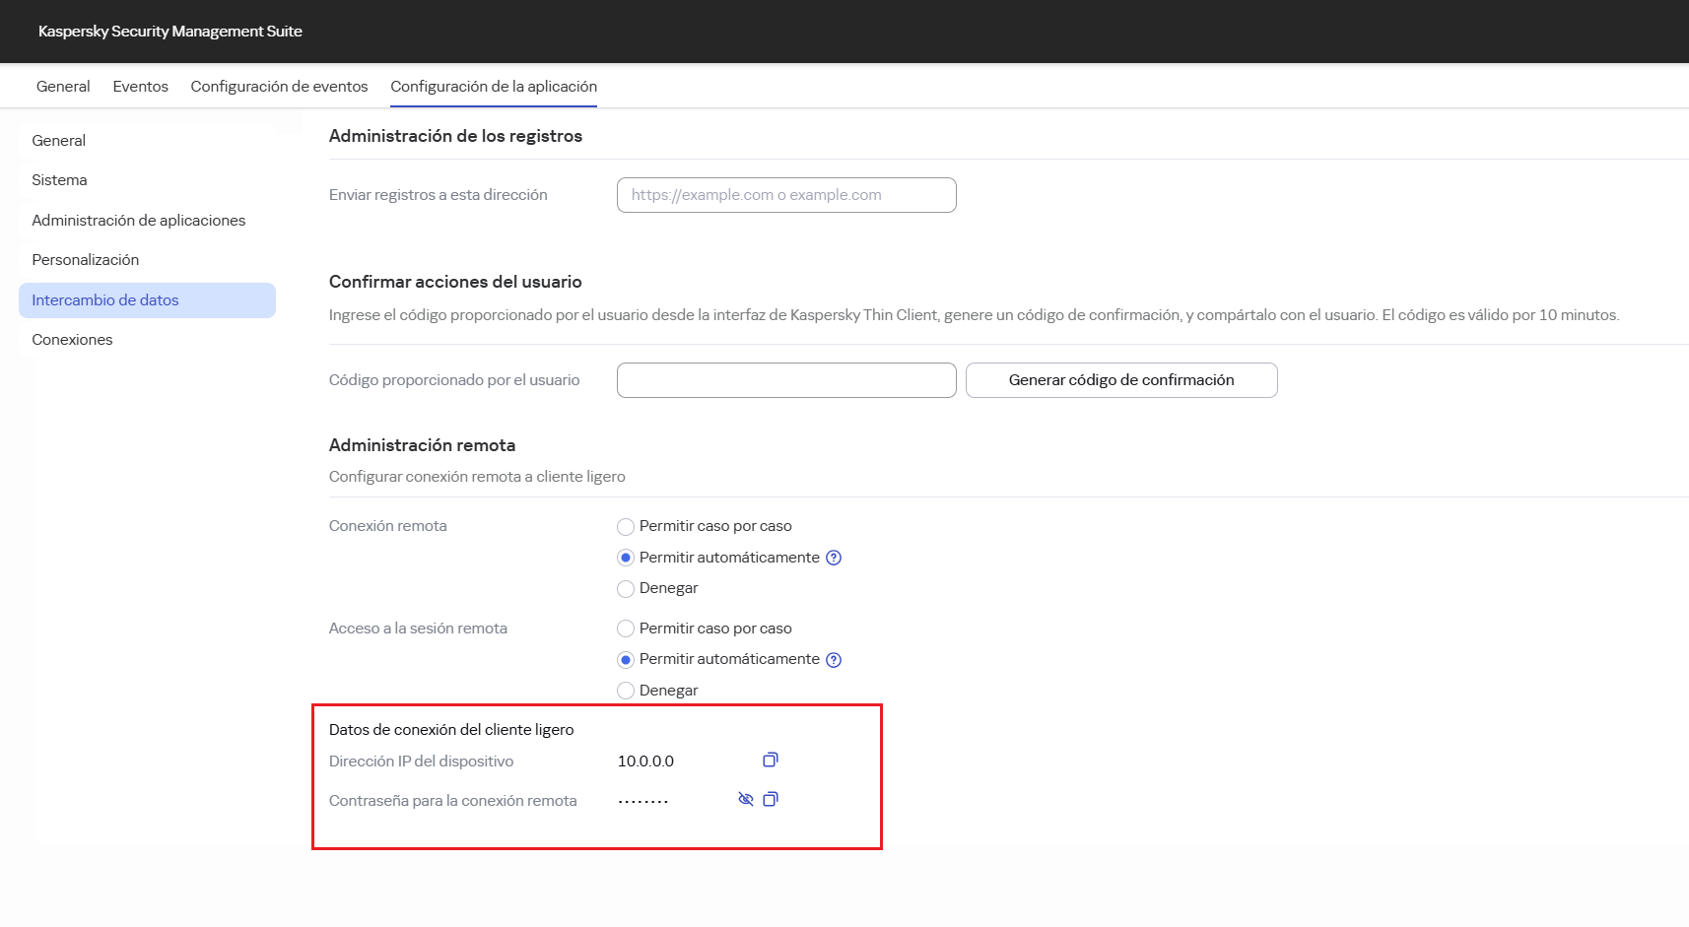Open help for Acceso a la sesión remota

pyautogui.click(x=833, y=659)
